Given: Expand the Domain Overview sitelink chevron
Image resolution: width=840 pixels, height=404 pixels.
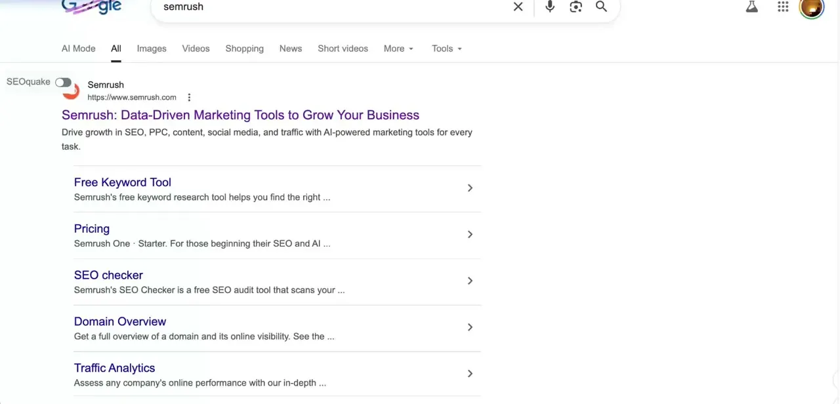Looking at the screenshot, I should [x=470, y=327].
